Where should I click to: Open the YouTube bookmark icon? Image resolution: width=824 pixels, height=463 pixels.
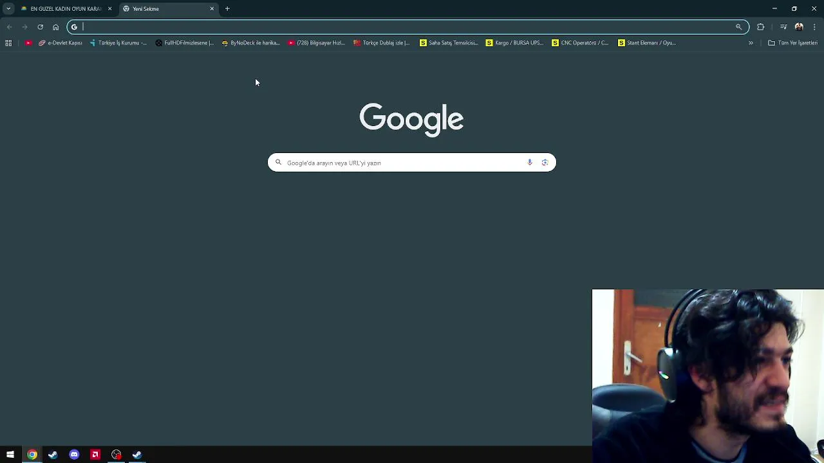(x=28, y=42)
